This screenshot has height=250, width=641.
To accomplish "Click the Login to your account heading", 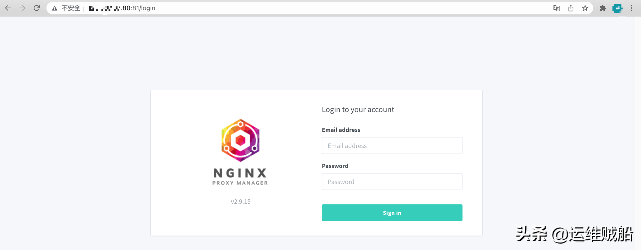I will tap(358, 109).
